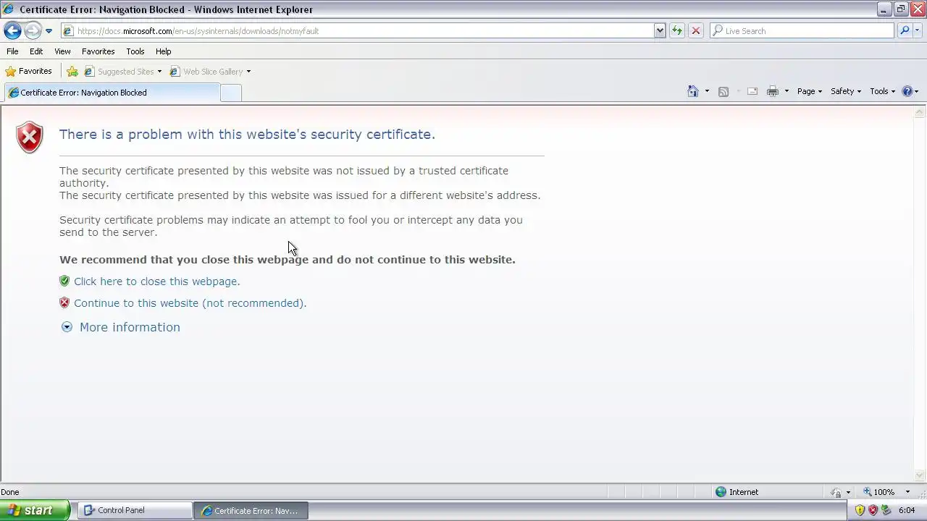Expand the Print options dropdown arrow
The height and width of the screenshot is (521, 927).
coord(787,91)
